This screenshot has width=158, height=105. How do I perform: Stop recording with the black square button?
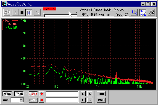(x=22, y=13)
